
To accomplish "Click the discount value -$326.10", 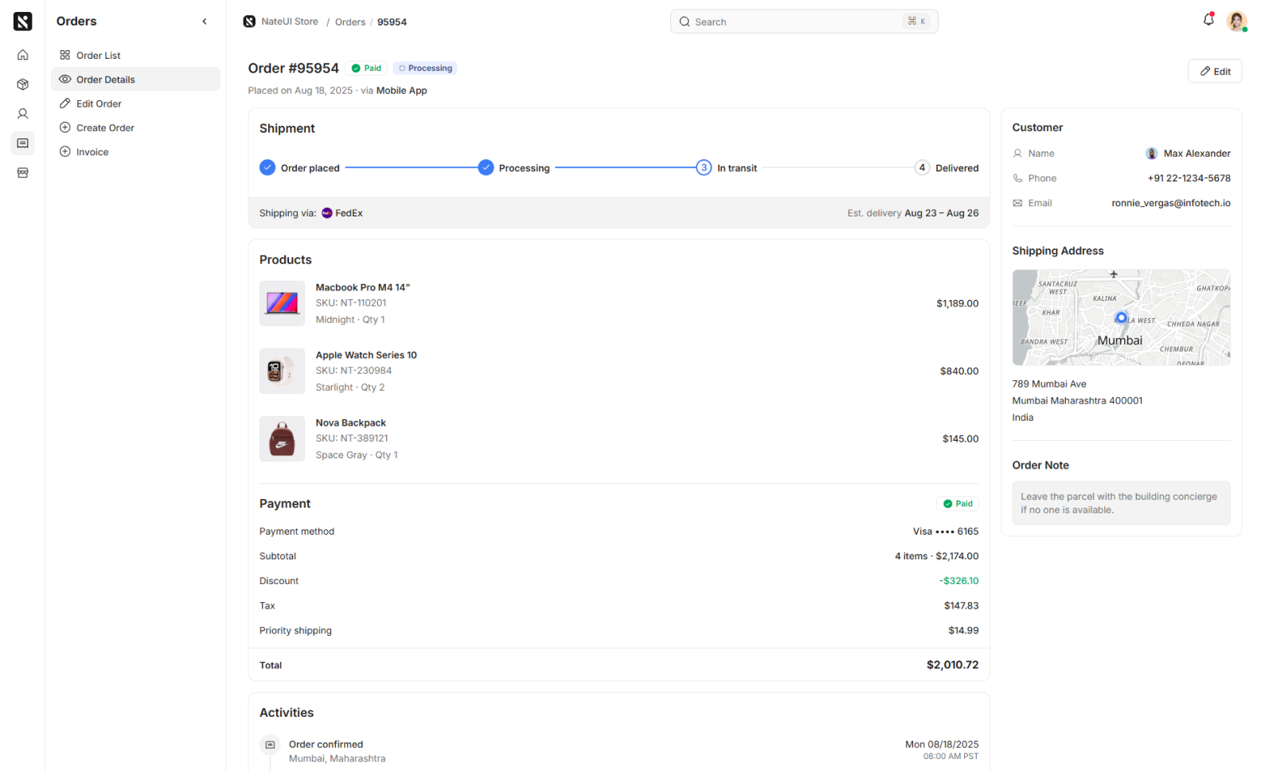I will click(x=958, y=581).
